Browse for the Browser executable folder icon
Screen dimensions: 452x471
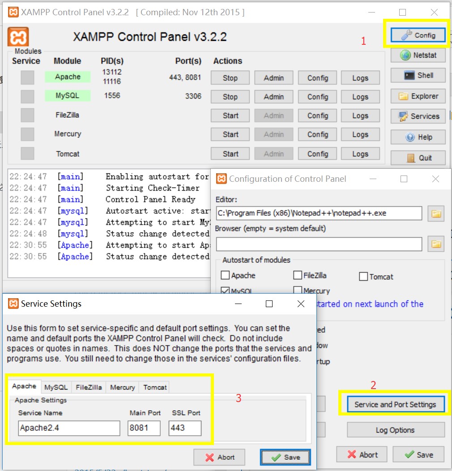(x=436, y=244)
